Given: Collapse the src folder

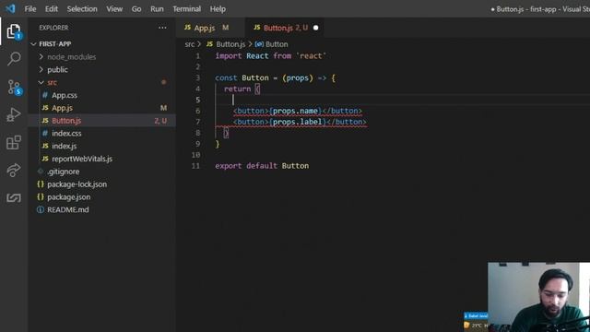Looking at the screenshot, I should pyautogui.click(x=41, y=82).
